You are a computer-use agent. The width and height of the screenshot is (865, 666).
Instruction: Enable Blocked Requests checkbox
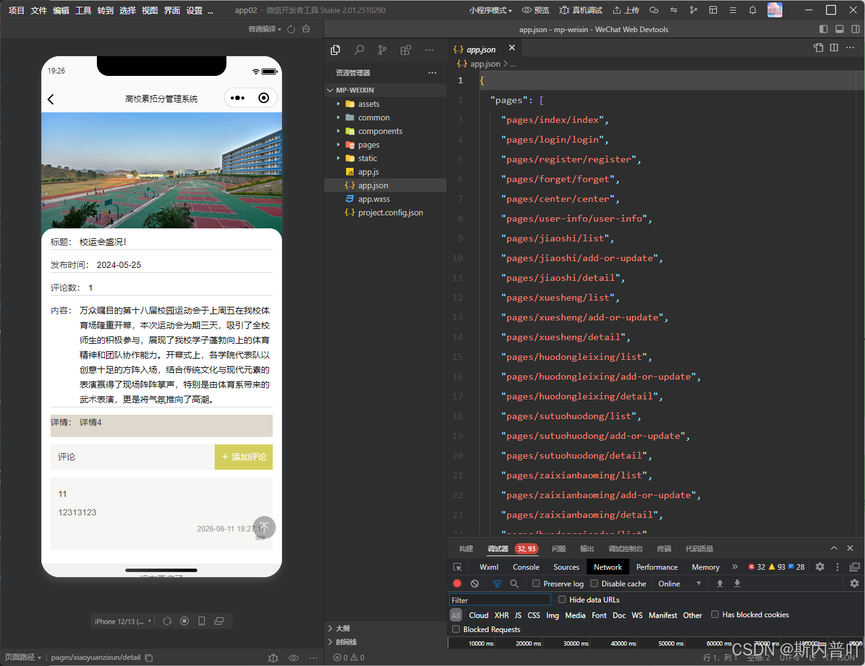pyautogui.click(x=456, y=629)
